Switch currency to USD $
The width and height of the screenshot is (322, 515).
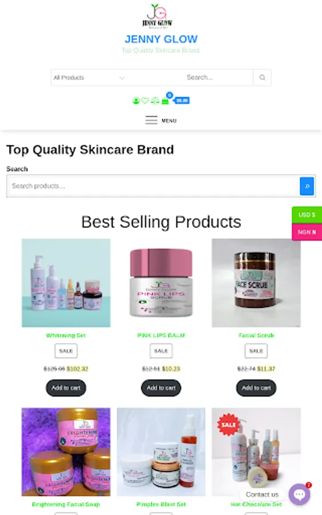307,215
